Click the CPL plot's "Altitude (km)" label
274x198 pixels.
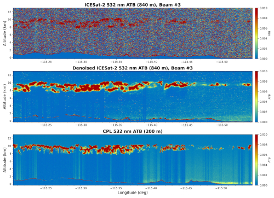click(4, 160)
